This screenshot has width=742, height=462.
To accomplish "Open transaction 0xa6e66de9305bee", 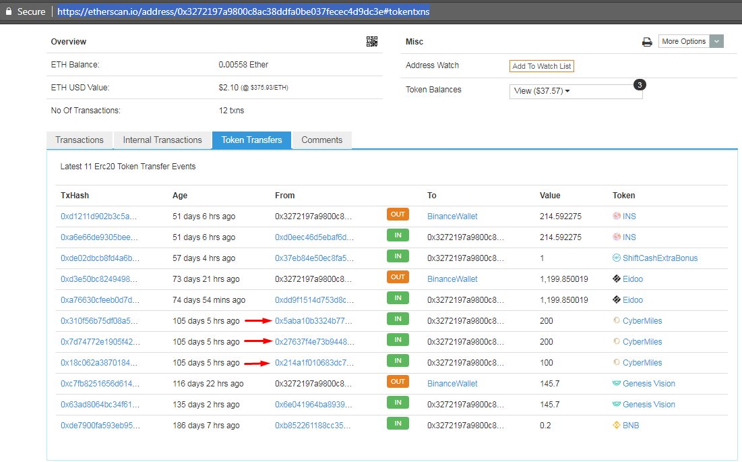I will (x=99, y=237).
